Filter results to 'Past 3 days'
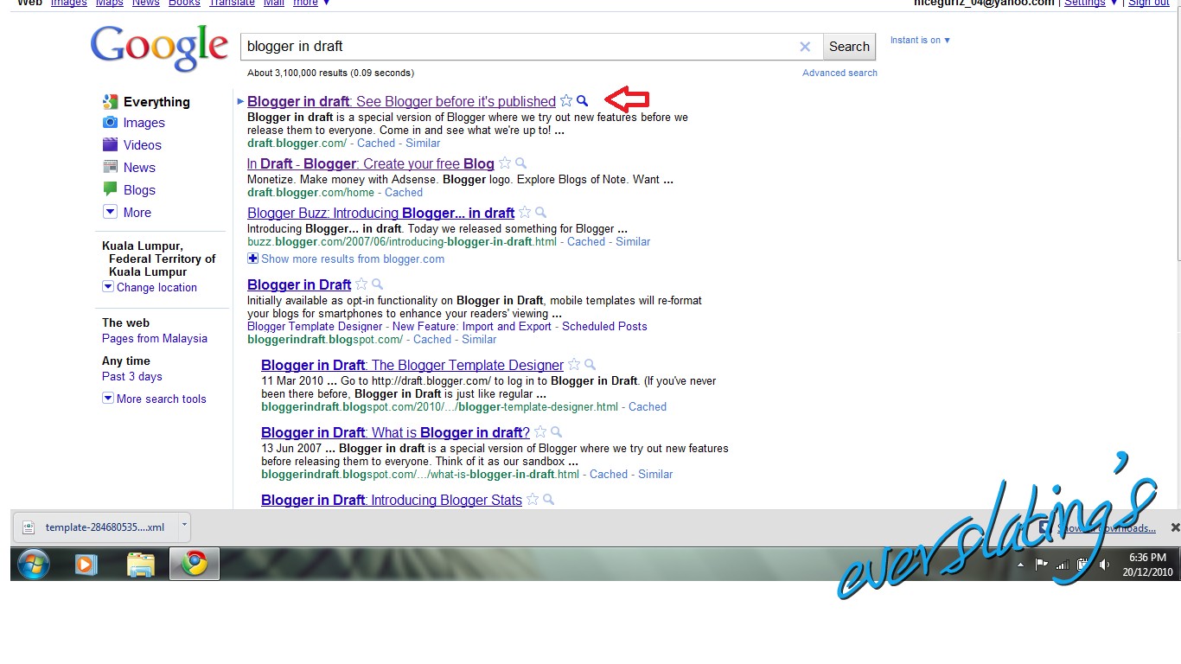1181x664 pixels. 132,376
